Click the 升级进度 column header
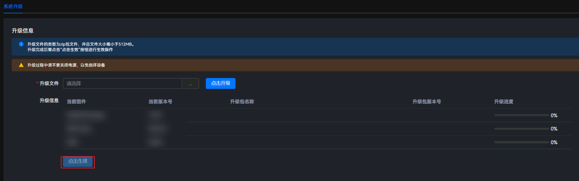 pyautogui.click(x=504, y=102)
